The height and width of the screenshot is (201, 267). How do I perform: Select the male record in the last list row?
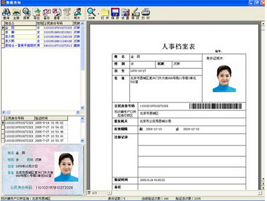coord(41,46)
